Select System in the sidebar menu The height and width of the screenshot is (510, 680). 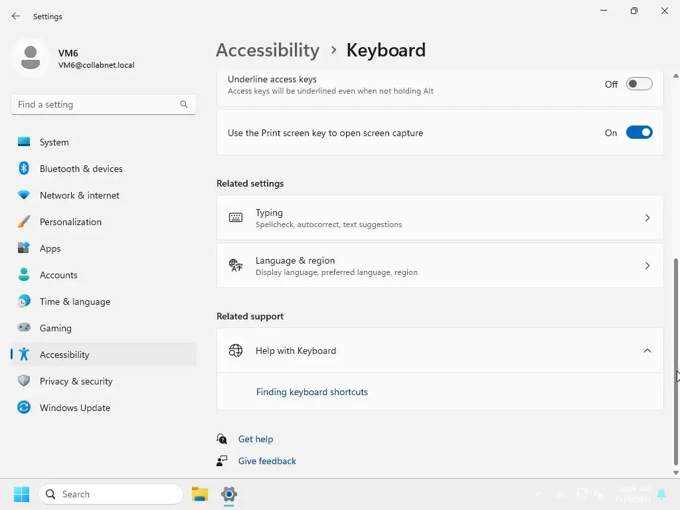pyautogui.click(x=54, y=142)
